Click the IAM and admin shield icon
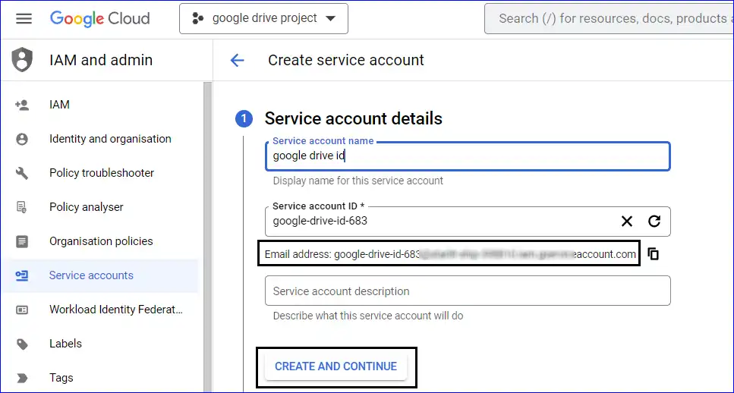This screenshot has width=734, height=393. (22, 61)
